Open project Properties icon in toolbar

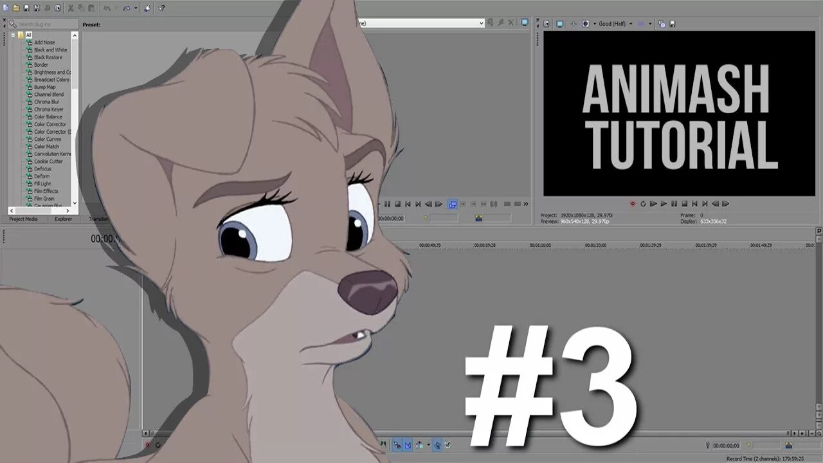pos(57,8)
